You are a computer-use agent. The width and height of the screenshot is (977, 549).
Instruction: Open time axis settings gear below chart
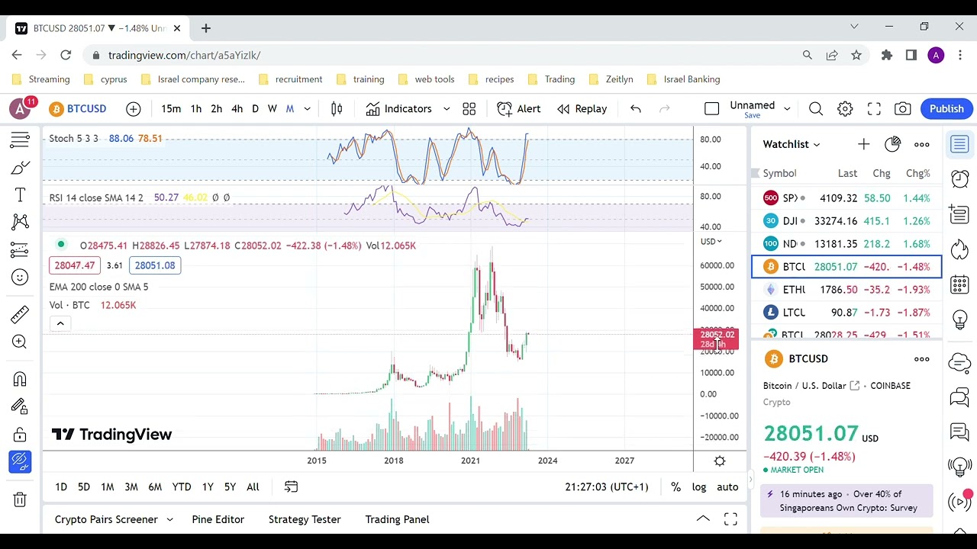(x=720, y=461)
